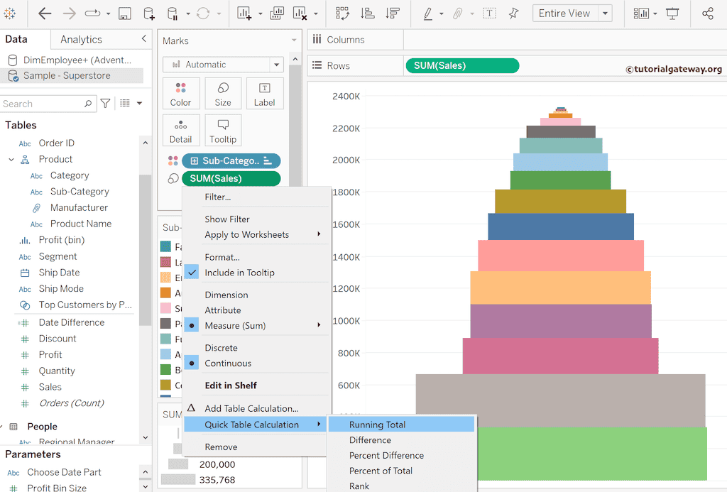Viewport: 727px width, 492px height.
Task: Click the Share icon in toolbar
Action: [707, 13]
